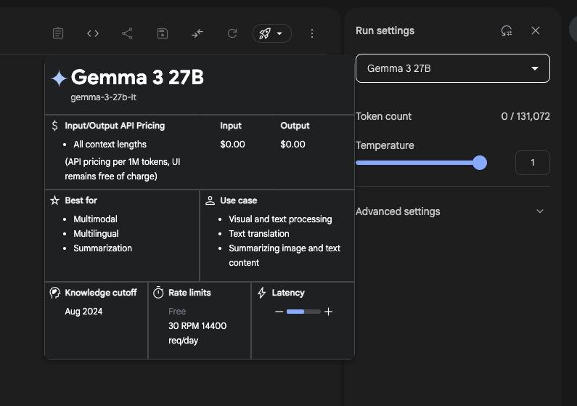Image resolution: width=577 pixels, height=406 pixels.
Task: Open the Get code icon
Action: pos(93,33)
